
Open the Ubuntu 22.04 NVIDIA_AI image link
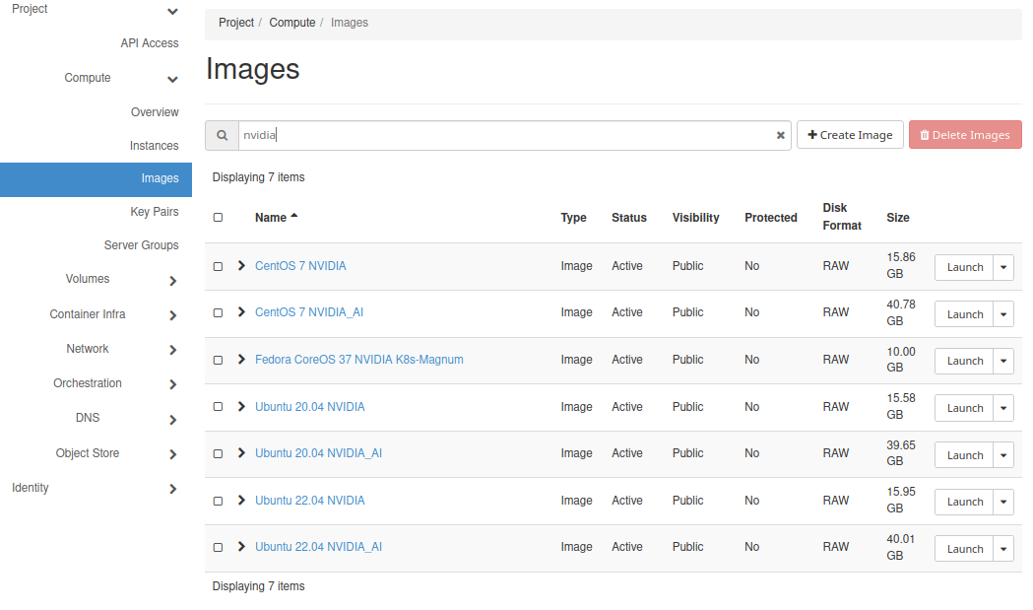tap(318, 547)
